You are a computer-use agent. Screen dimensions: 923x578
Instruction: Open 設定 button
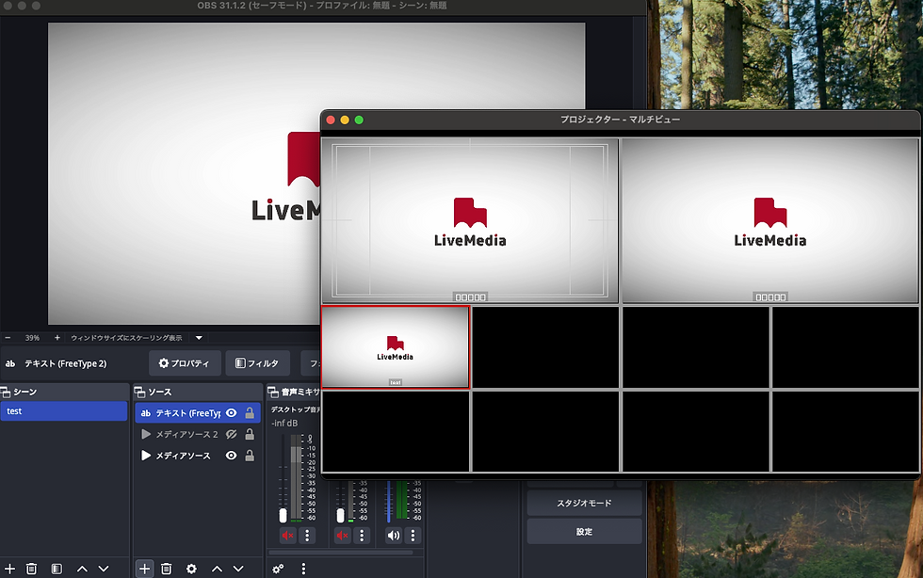(x=585, y=532)
